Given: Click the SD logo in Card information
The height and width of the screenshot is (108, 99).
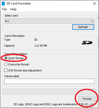Looking at the screenshot, I should (87, 43).
